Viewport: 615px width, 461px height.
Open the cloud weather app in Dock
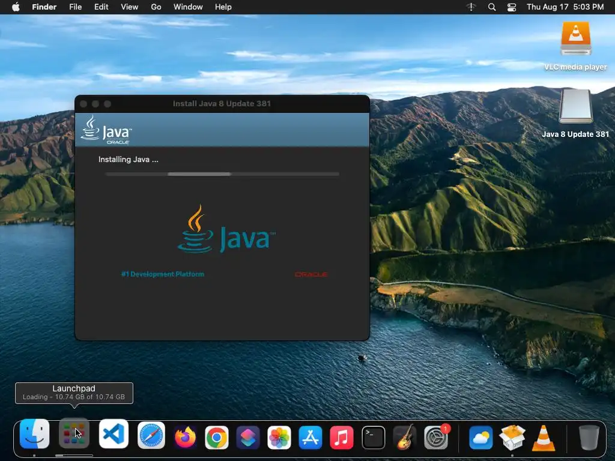[x=481, y=438]
